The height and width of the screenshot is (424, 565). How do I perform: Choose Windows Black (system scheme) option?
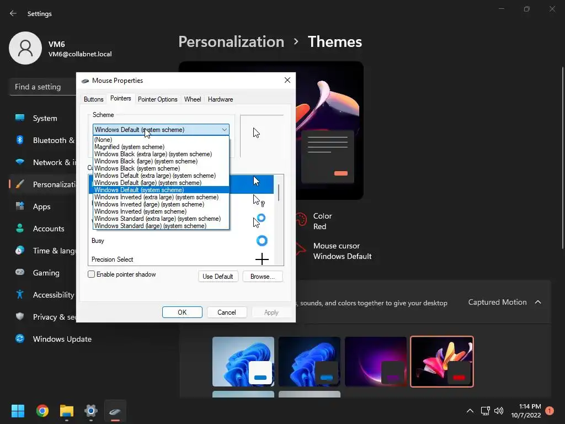point(161,168)
